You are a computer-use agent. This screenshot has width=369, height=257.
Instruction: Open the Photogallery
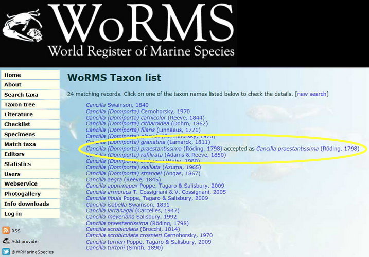[30, 194]
